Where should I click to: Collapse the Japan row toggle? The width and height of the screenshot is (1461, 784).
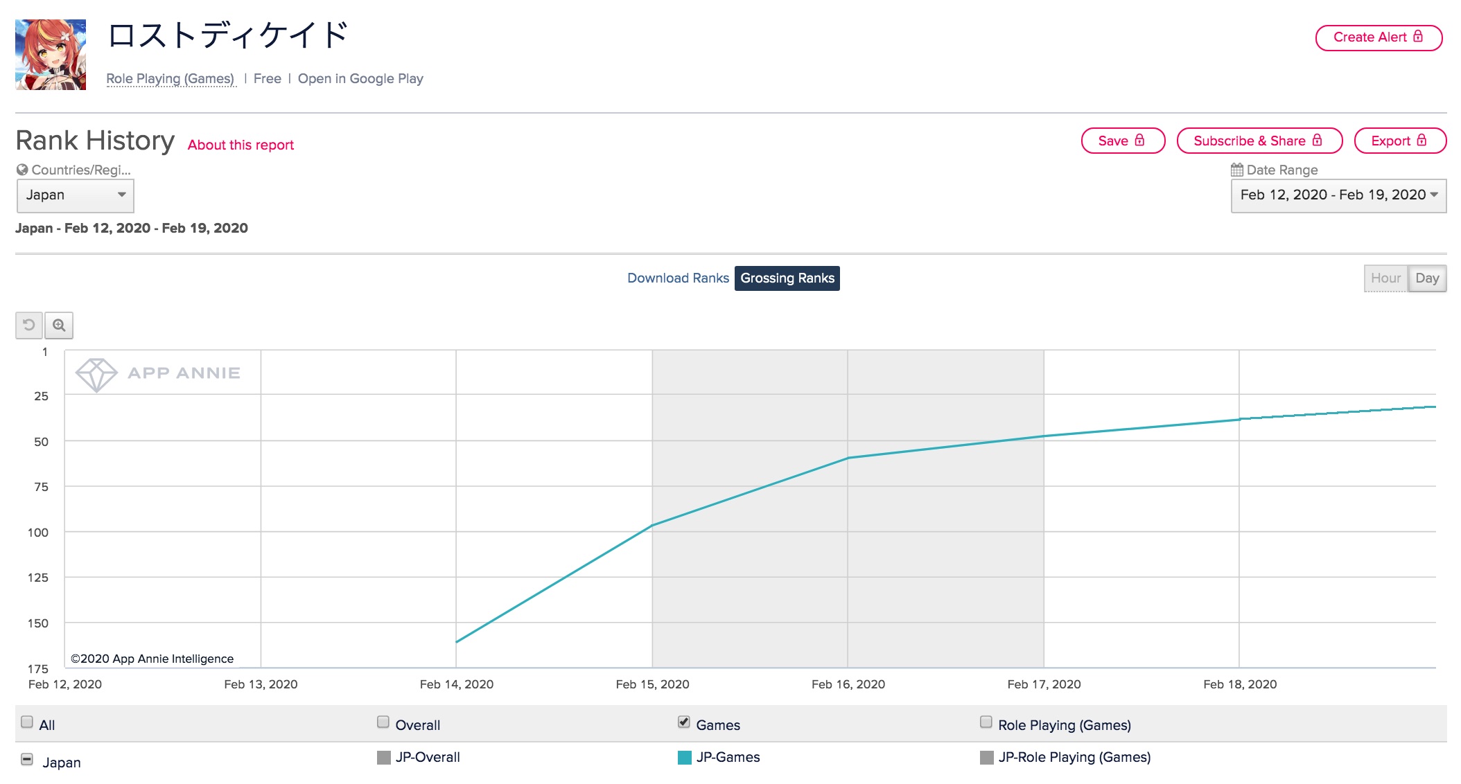[x=27, y=759]
